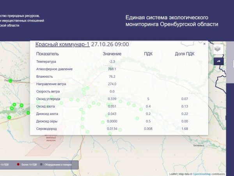This screenshot has width=234, height=176.
Task: Click the 'Оборудование в поверке' grey legend dot
Action: (41, 164)
